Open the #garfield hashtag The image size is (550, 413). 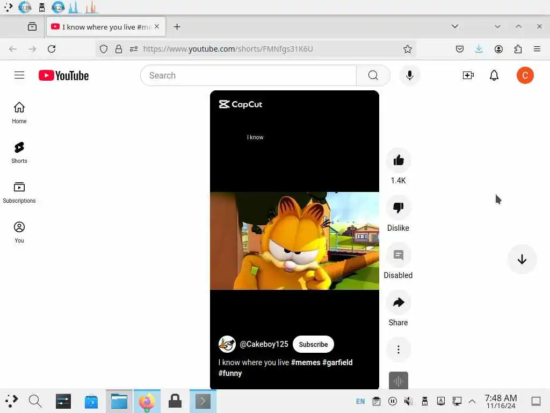pos(337,362)
